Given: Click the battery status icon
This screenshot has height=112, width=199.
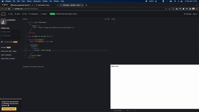Looking at the screenshot, I should pos(171,1).
